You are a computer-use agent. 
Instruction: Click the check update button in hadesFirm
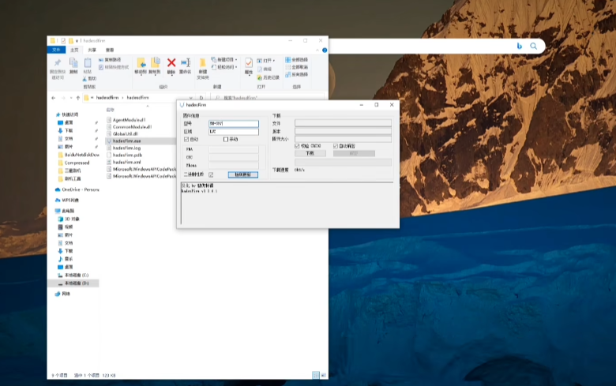click(x=242, y=174)
